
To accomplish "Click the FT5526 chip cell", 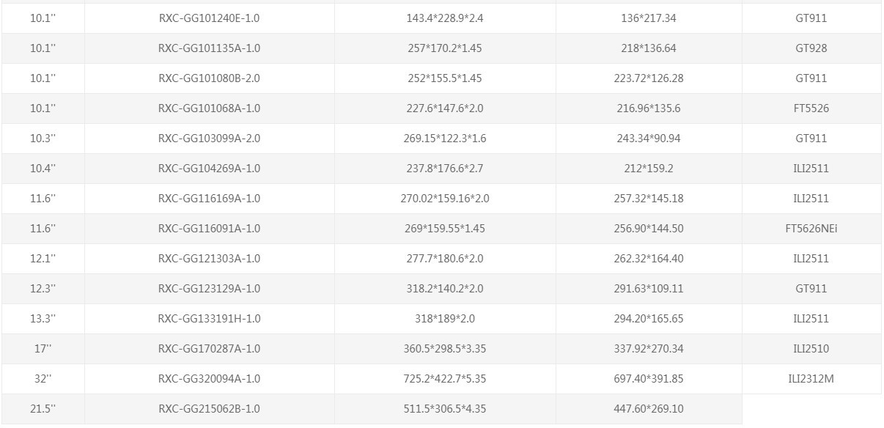I will (x=811, y=108).
